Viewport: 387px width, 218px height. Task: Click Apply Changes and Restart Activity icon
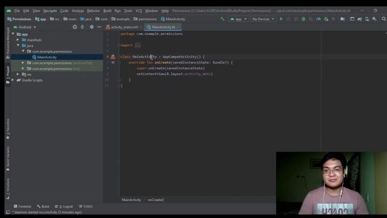288,19
